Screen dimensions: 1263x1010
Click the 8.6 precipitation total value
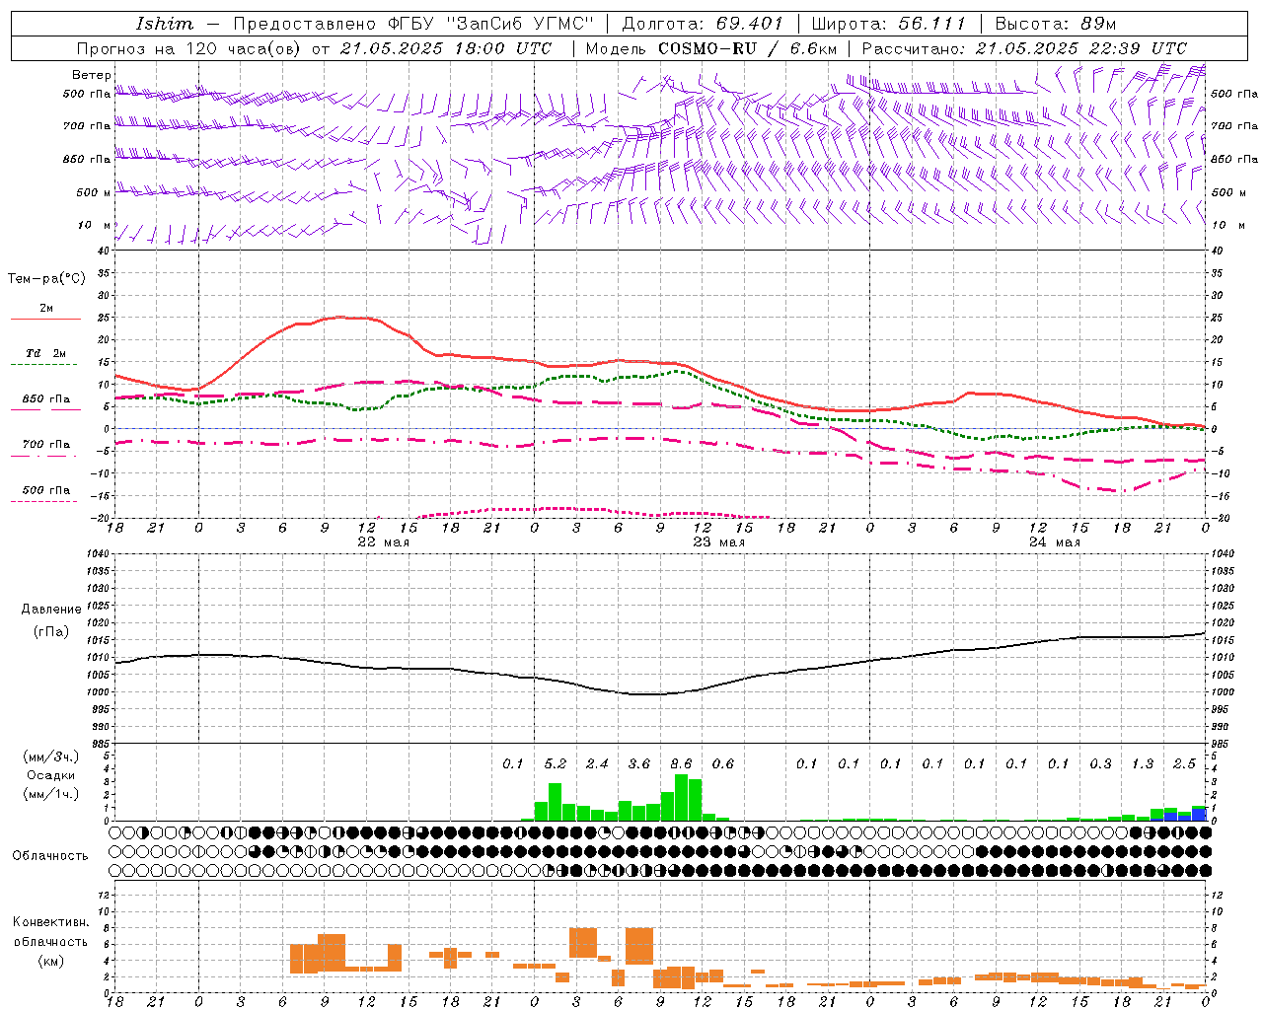click(681, 763)
